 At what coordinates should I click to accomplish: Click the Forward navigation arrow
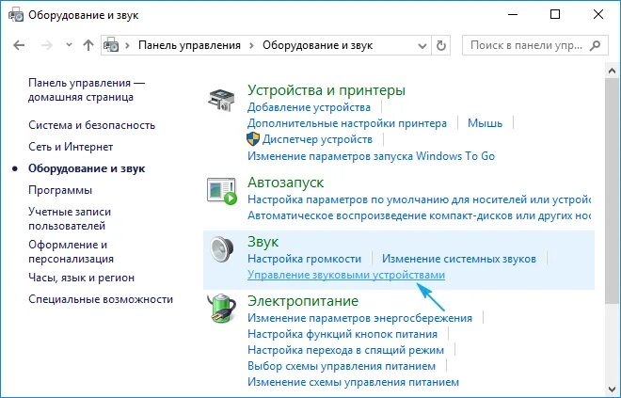(x=47, y=45)
